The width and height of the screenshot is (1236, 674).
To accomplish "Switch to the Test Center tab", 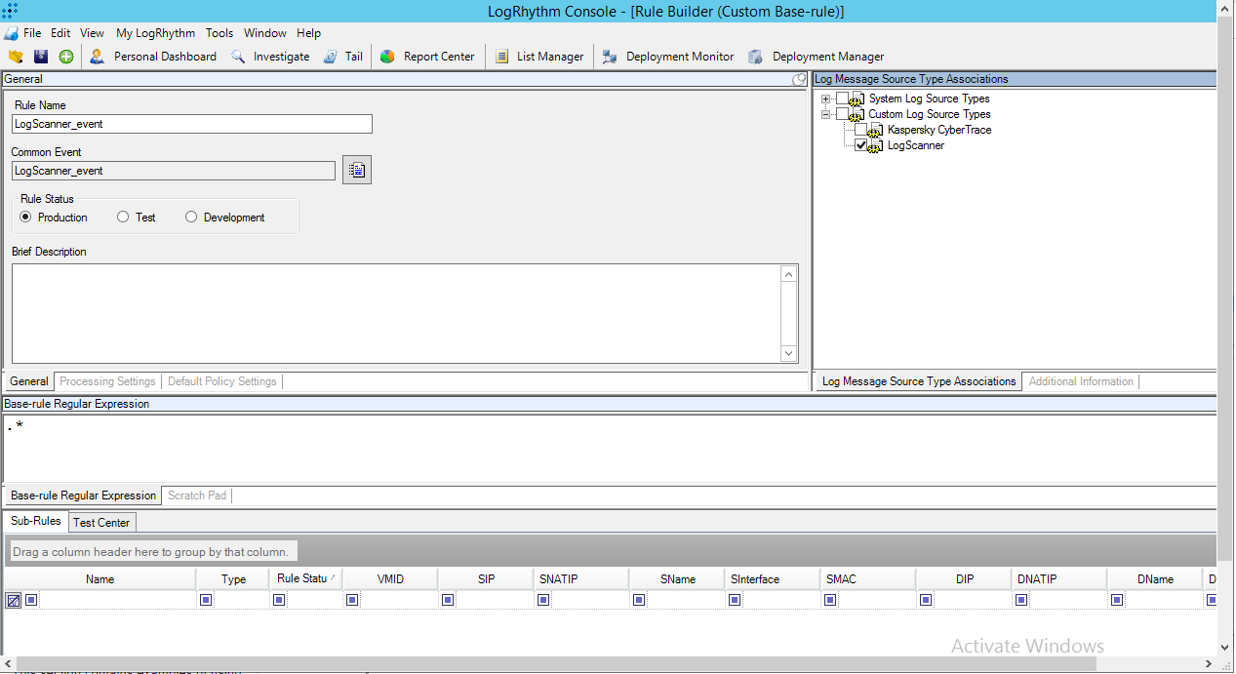I will point(101,522).
